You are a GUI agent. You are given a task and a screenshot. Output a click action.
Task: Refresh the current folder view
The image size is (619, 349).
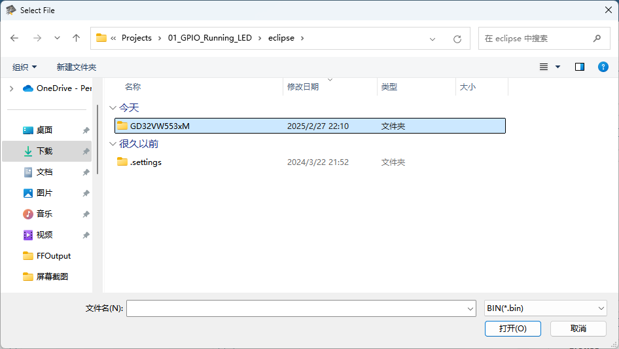coord(457,39)
